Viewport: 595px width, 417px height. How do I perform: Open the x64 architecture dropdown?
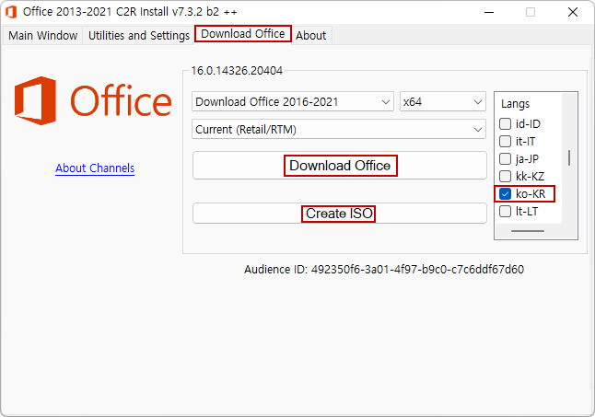442,101
